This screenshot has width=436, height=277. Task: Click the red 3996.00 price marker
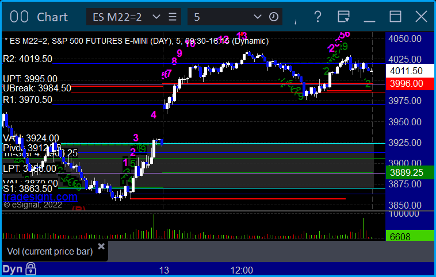coord(407,84)
